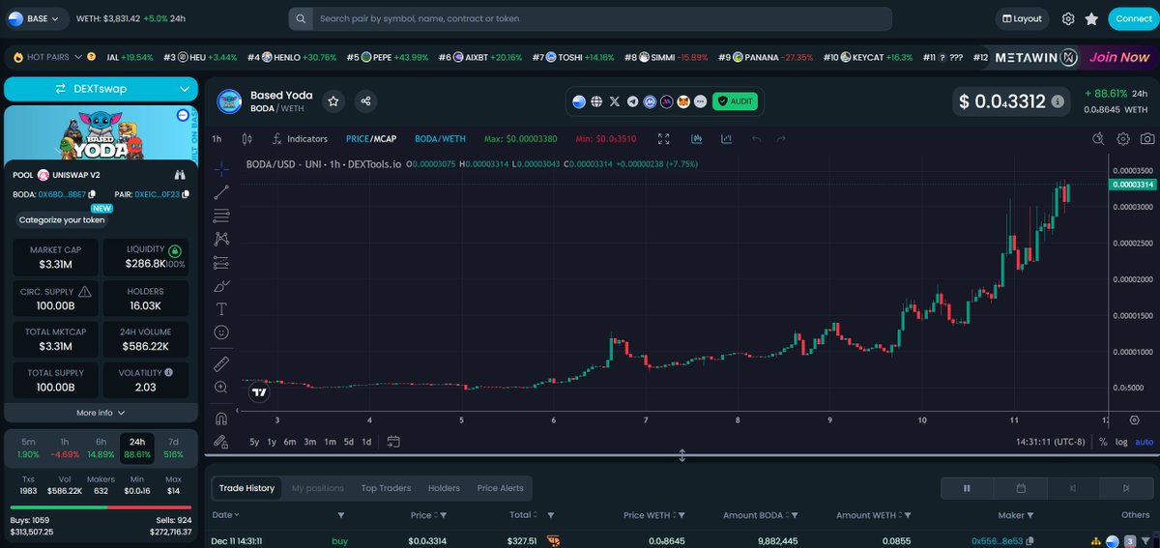This screenshot has width=1160, height=548.
Task: Open candlestick chart type icon
Action: 246,139
